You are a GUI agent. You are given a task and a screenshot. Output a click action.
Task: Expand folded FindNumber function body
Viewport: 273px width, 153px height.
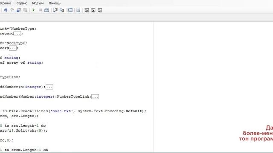95,96
